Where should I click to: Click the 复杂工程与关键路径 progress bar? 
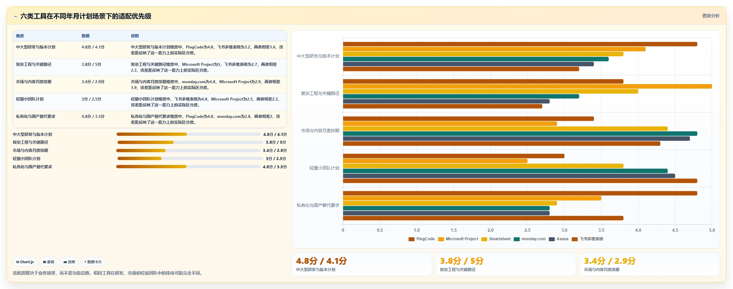(x=190, y=142)
